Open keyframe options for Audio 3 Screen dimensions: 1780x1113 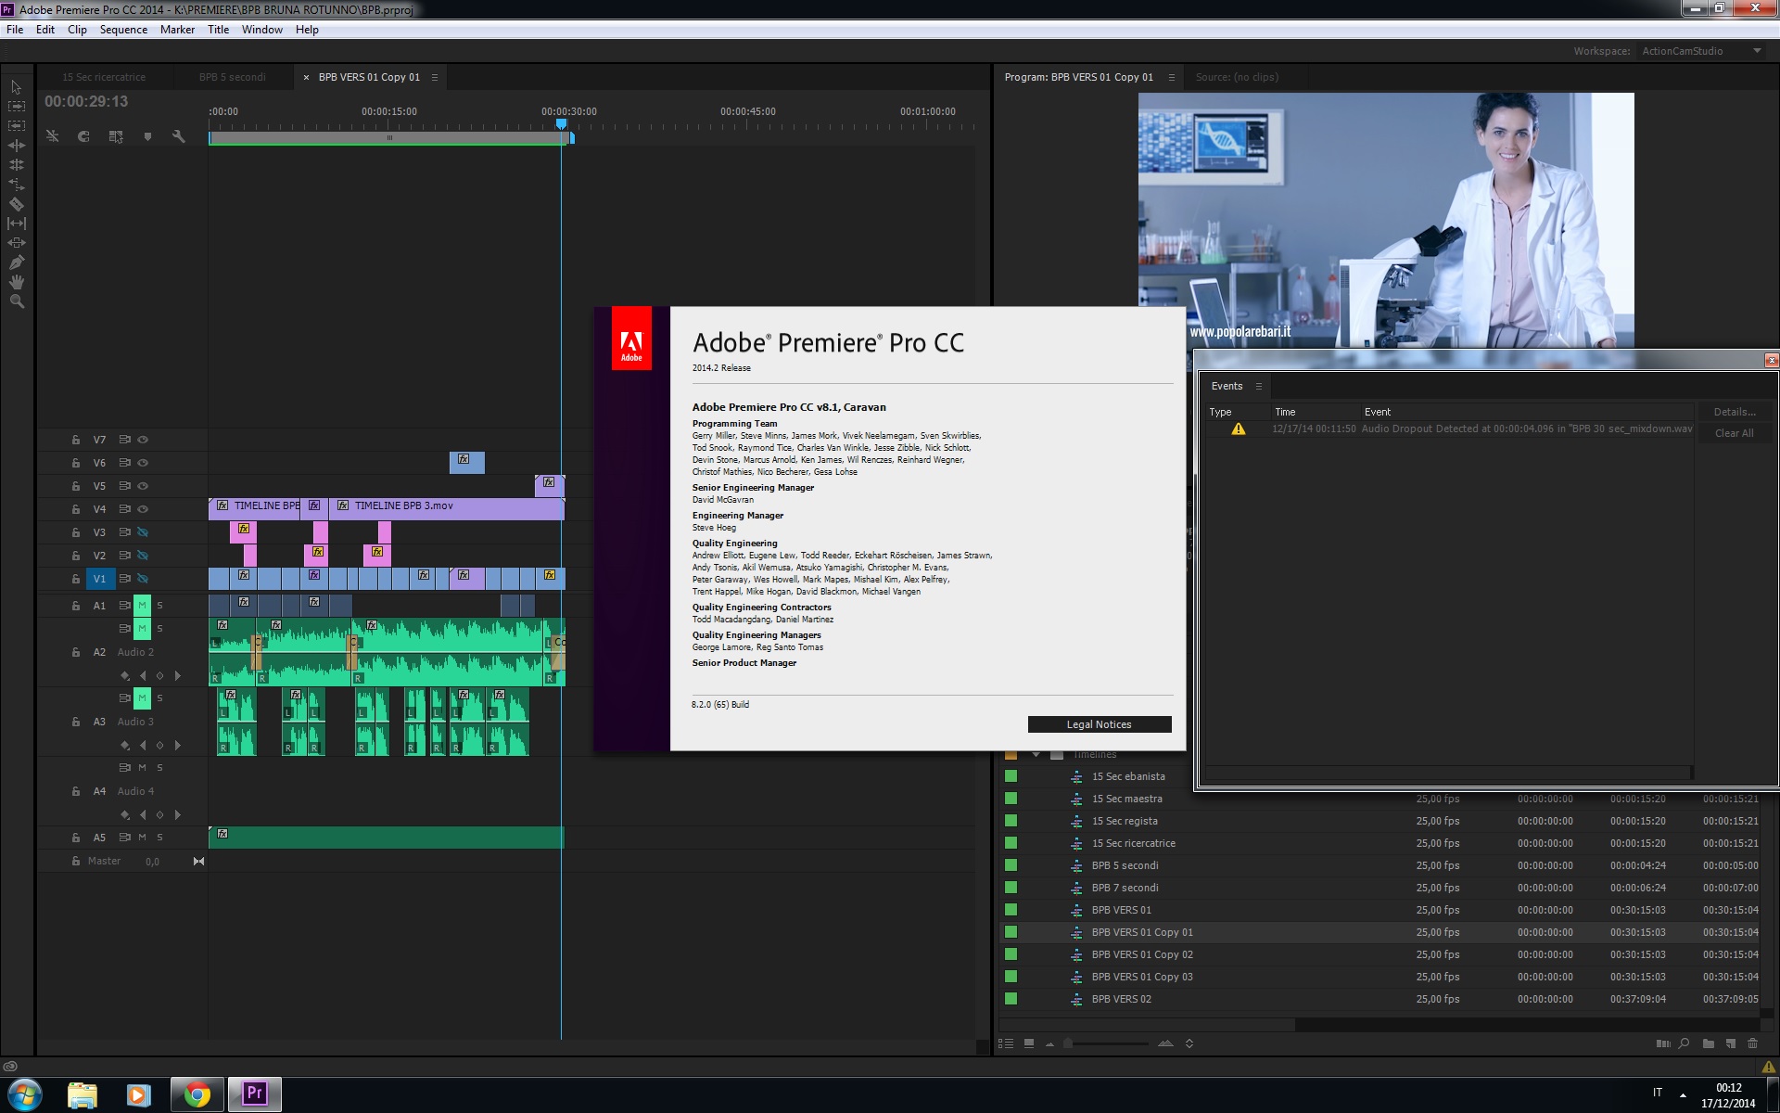[x=124, y=745]
